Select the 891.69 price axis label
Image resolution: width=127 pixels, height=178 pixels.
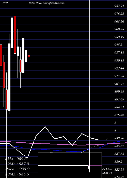119,99
